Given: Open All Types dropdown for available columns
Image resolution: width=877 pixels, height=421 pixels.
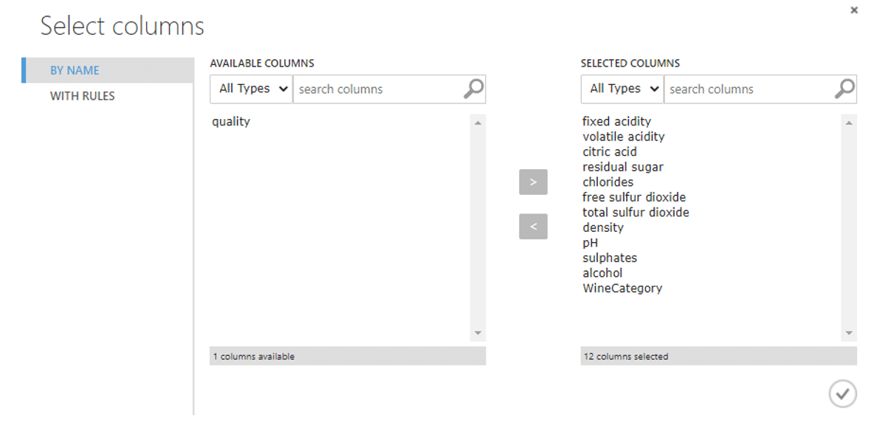Looking at the screenshot, I should pos(252,89).
